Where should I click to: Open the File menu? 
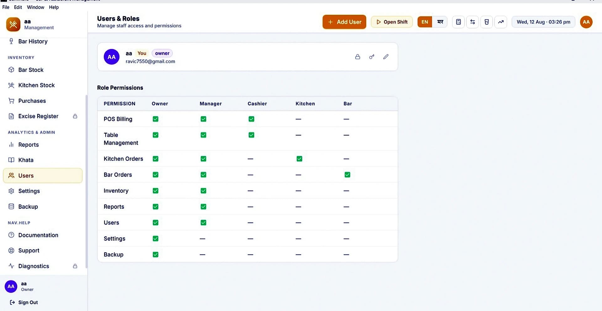point(6,7)
